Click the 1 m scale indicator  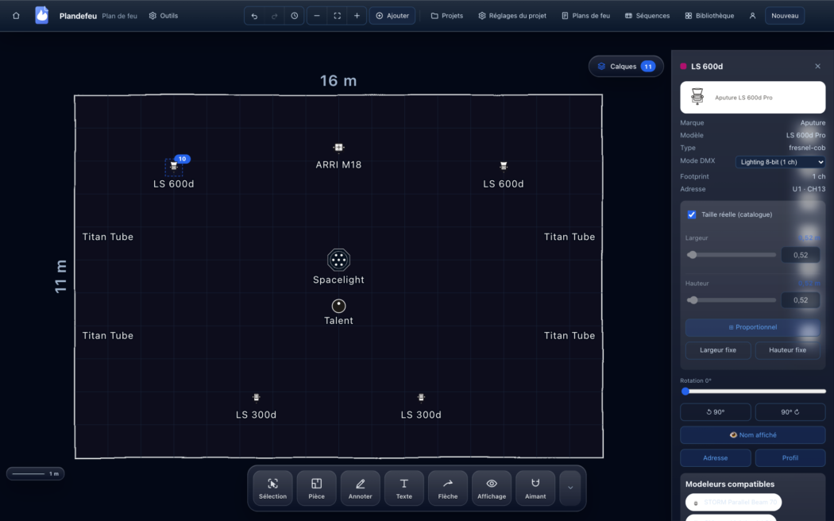36,473
